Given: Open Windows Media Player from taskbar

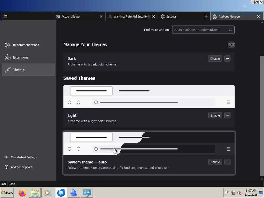Looking at the screenshot, I should 48,193.
